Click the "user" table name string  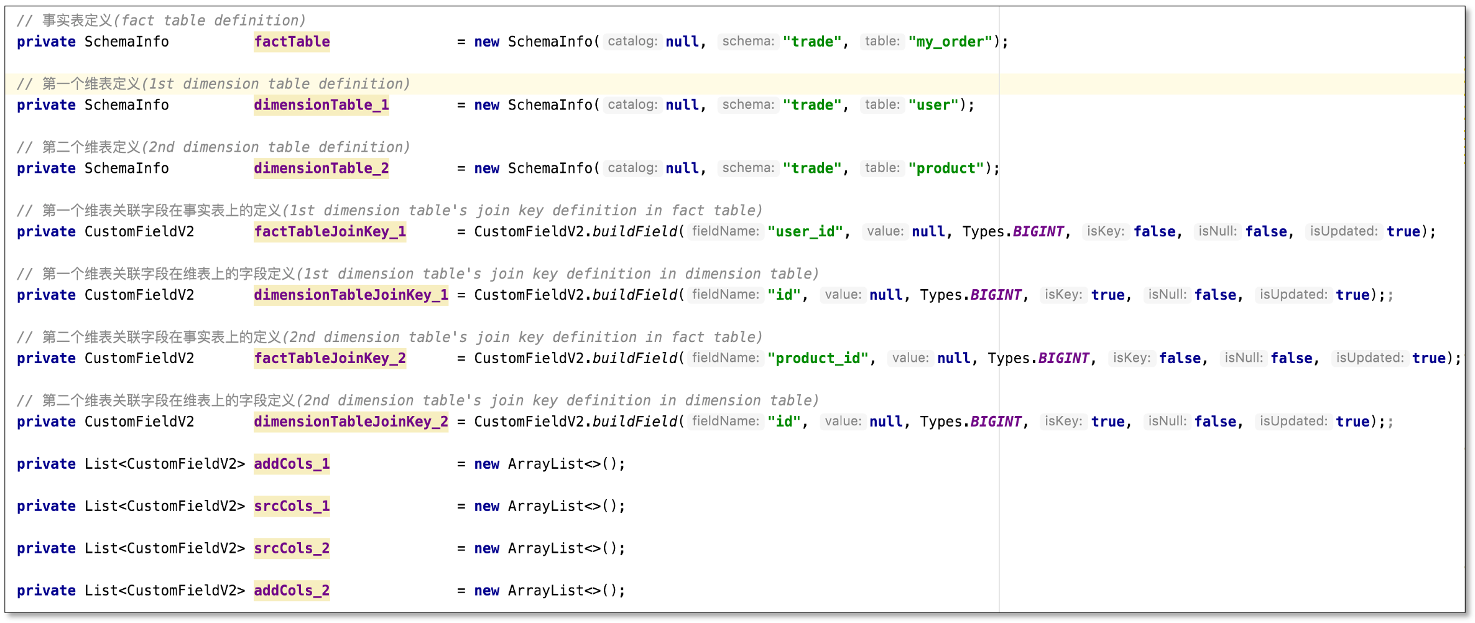point(933,105)
